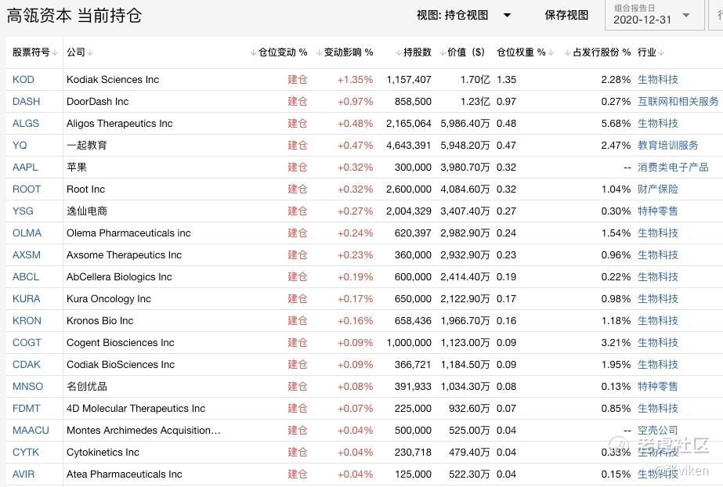Open the AVIR ticker link

23,474
